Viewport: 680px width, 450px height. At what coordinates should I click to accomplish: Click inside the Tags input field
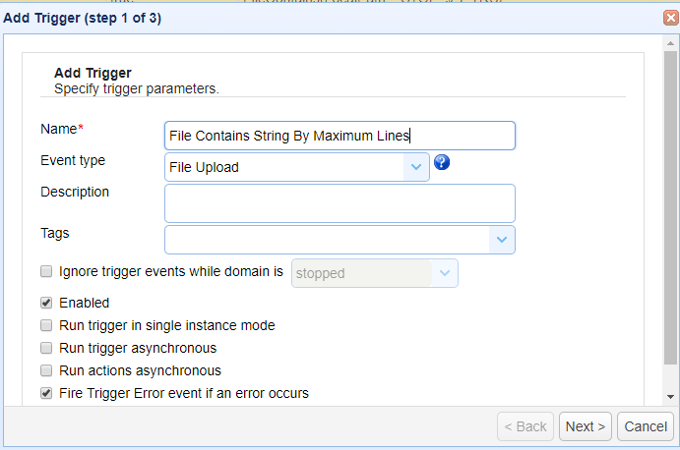pos(327,240)
